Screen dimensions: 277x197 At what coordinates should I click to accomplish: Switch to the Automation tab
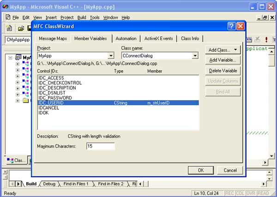click(x=126, y=38)
